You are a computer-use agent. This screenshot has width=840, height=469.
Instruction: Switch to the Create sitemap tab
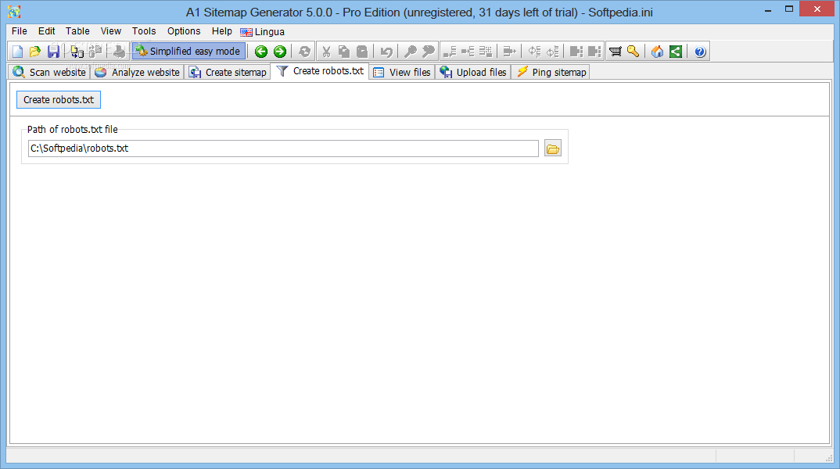tap(228, 72)
